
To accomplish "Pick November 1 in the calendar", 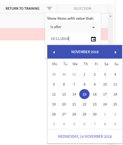I will 84,74.
